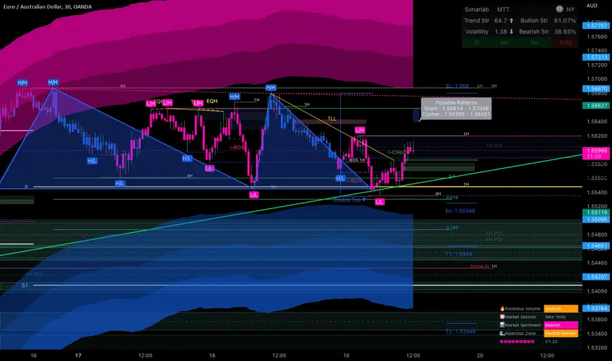Screen dimensions: 612x361
Task: Click the Sonarlab label in the dashboard
Action: click(x=476, y=9)
